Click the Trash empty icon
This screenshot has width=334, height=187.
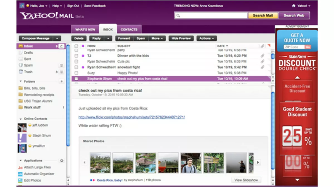point(62,72)
